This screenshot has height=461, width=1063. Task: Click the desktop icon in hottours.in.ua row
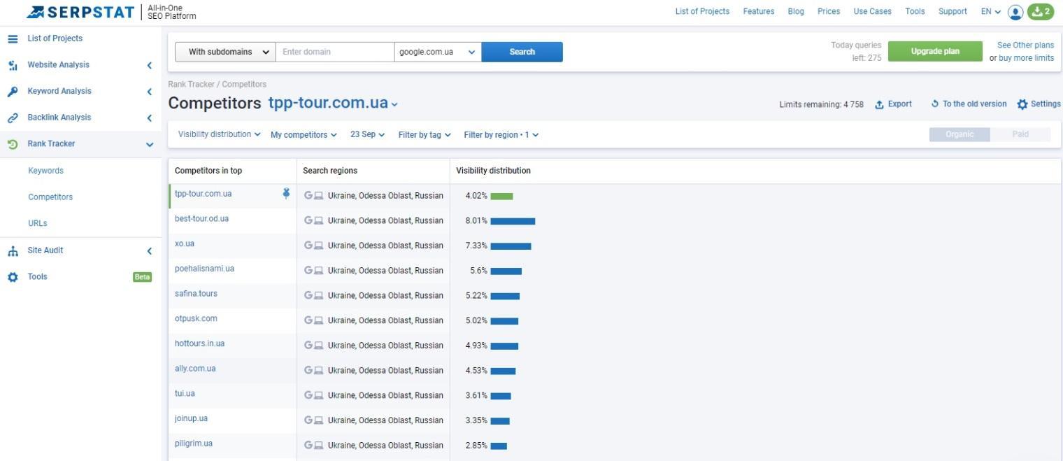tap(319, 346)
